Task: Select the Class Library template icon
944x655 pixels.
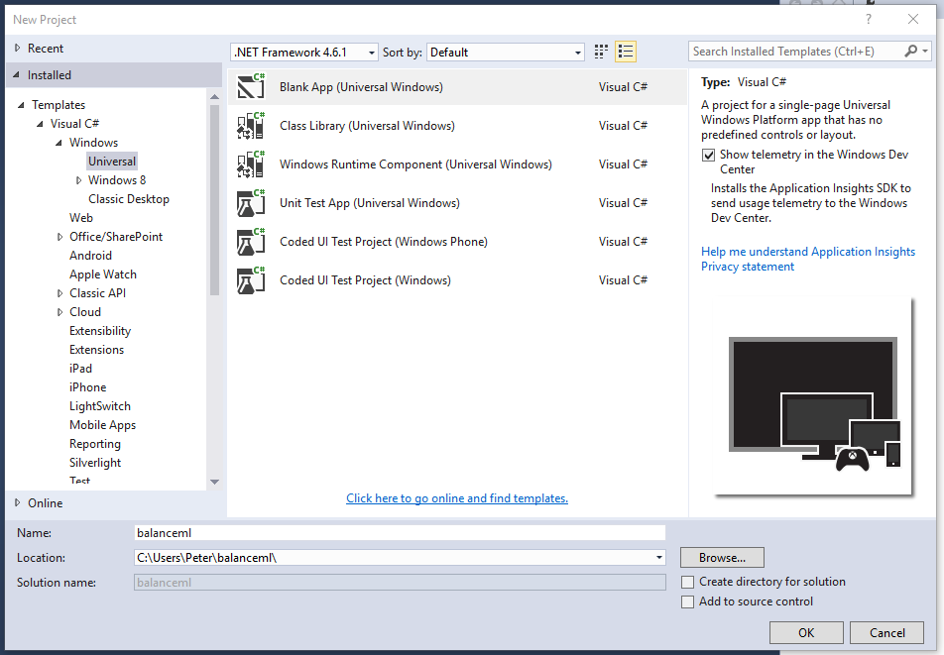Action: coord(251,125)
